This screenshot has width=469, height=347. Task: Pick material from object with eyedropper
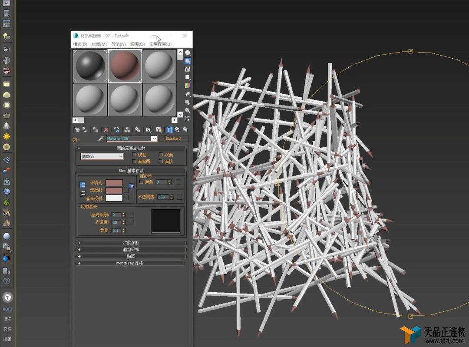coord(101,139)
